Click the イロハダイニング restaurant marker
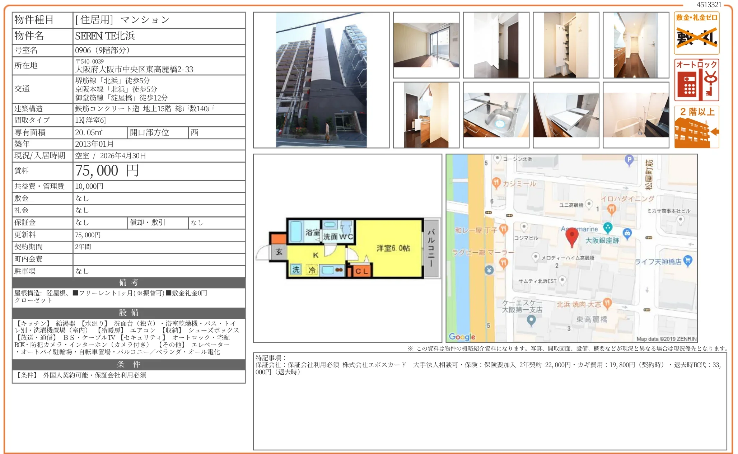The image size is (738, 454). pyautogui.click(x=612, y=209)
